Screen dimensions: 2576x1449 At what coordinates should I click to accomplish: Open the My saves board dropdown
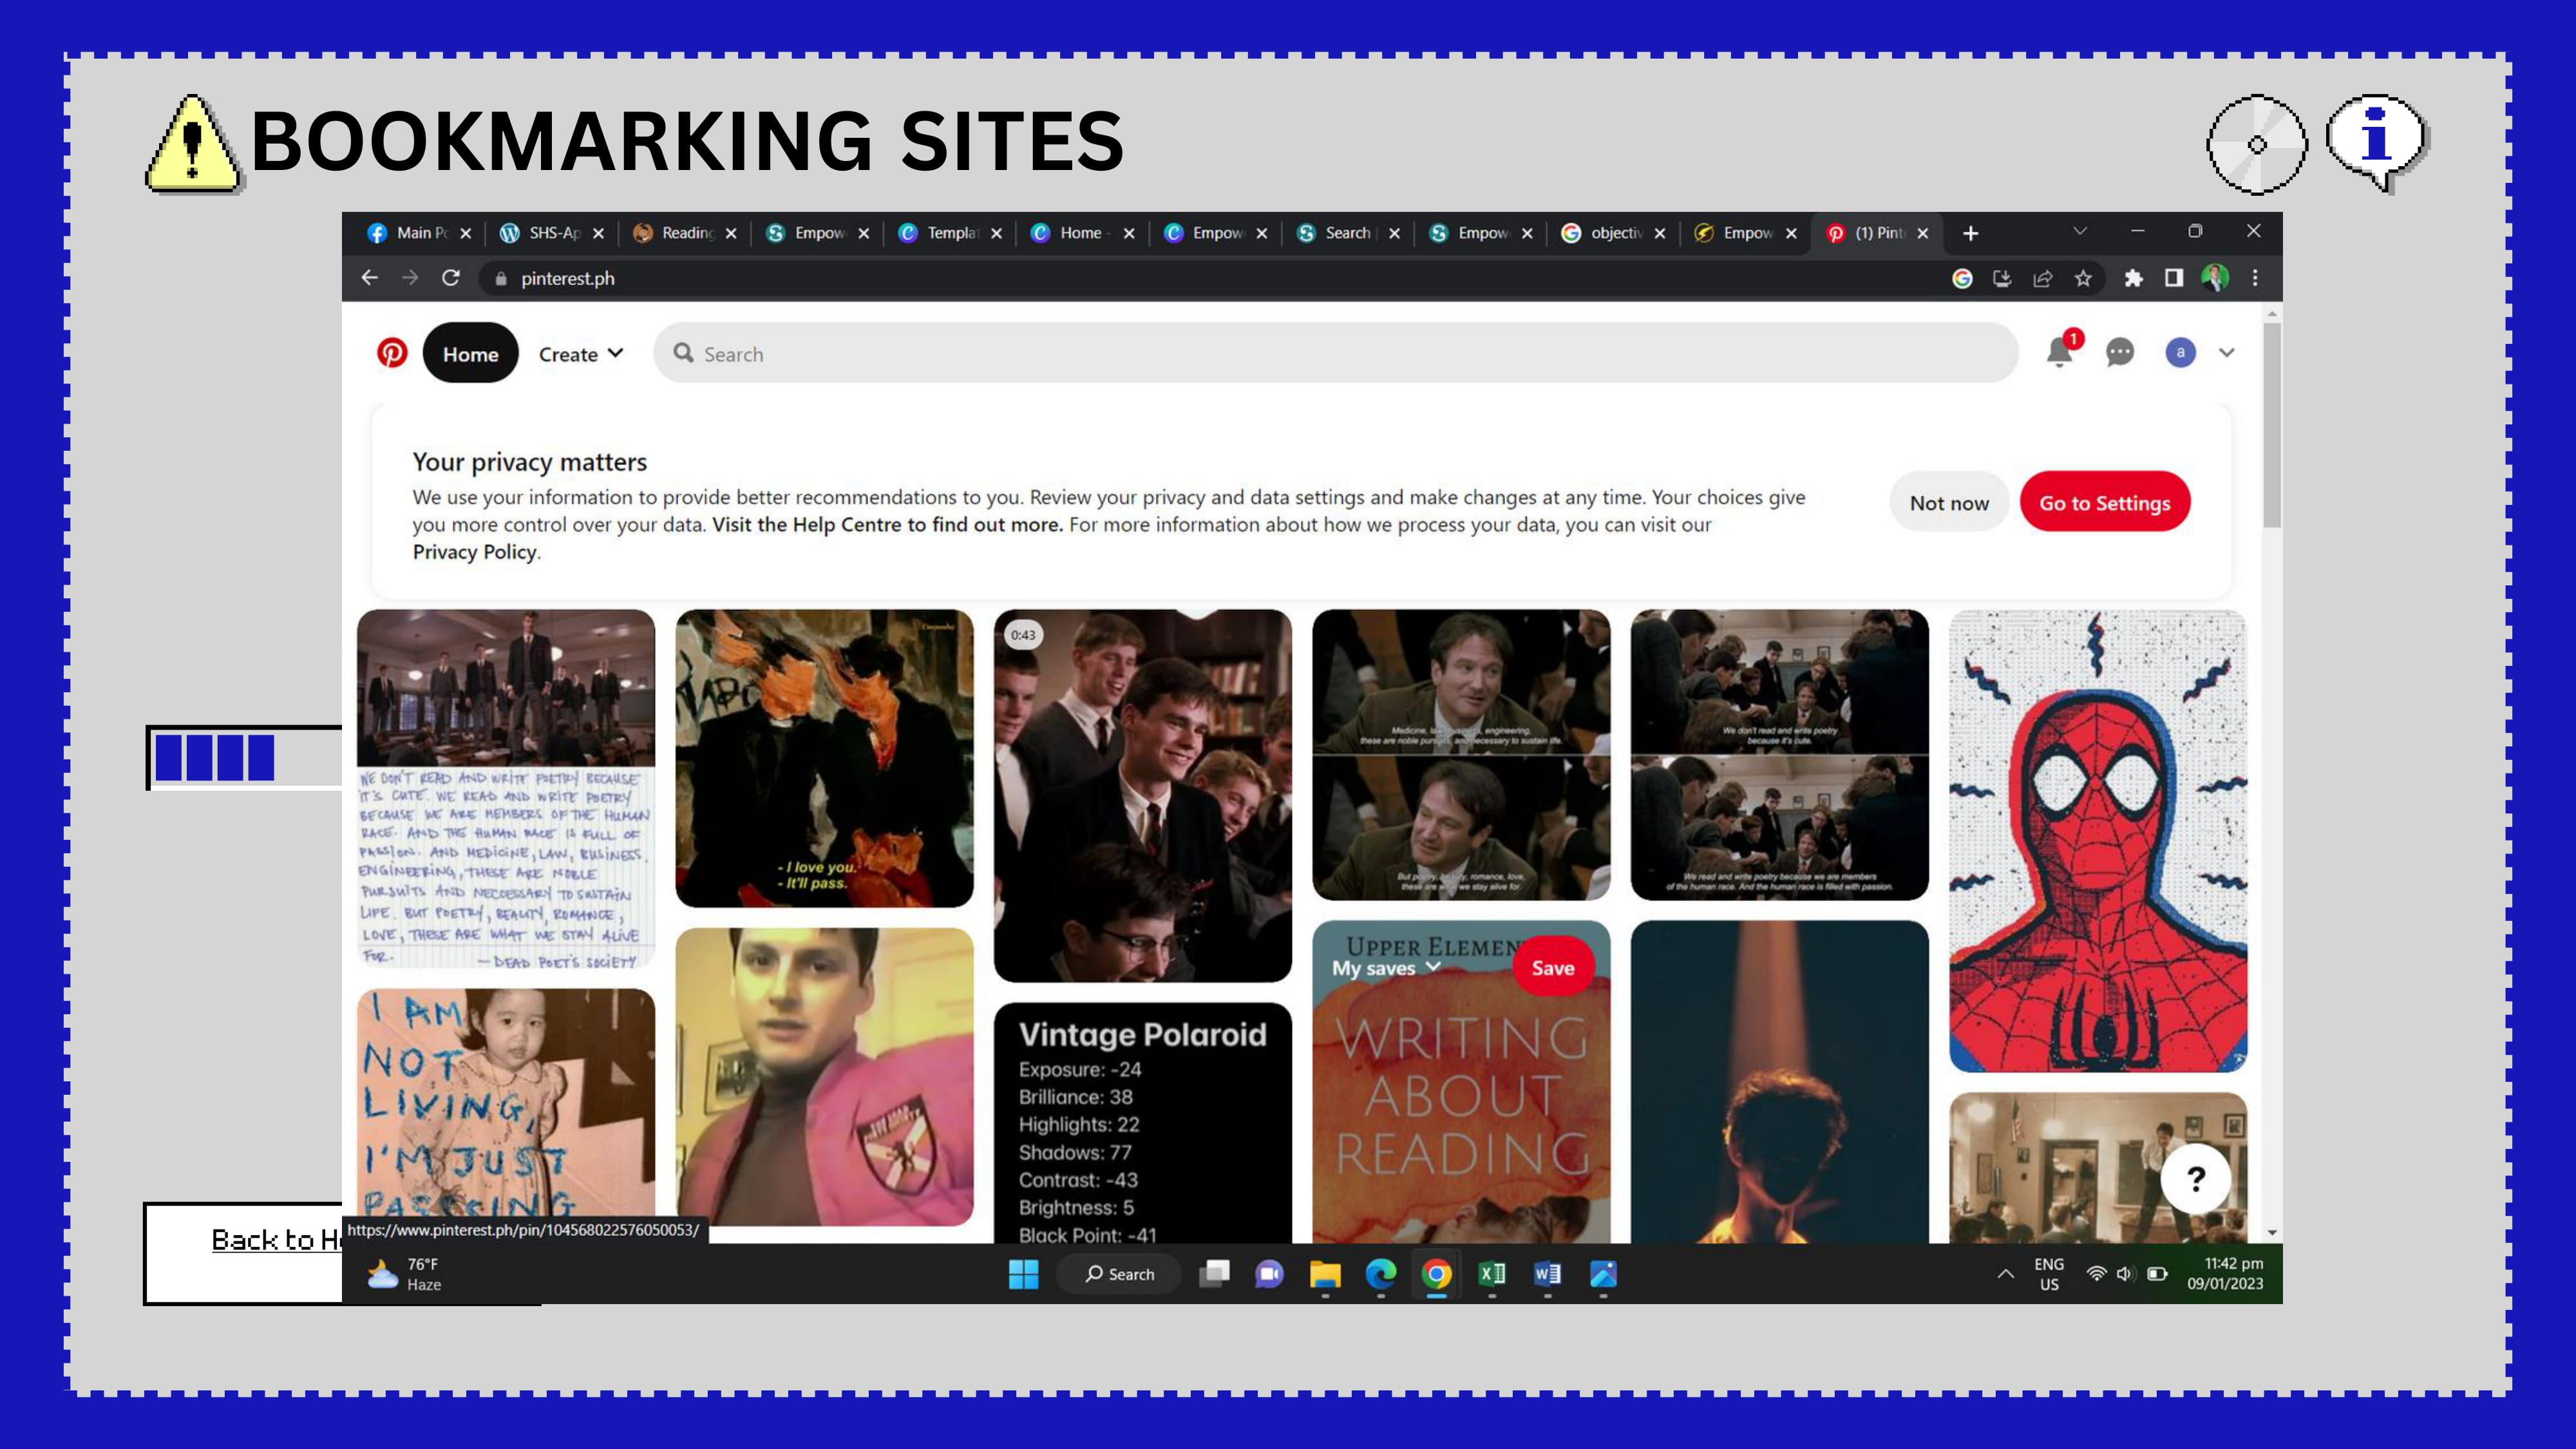(1385, 968)
